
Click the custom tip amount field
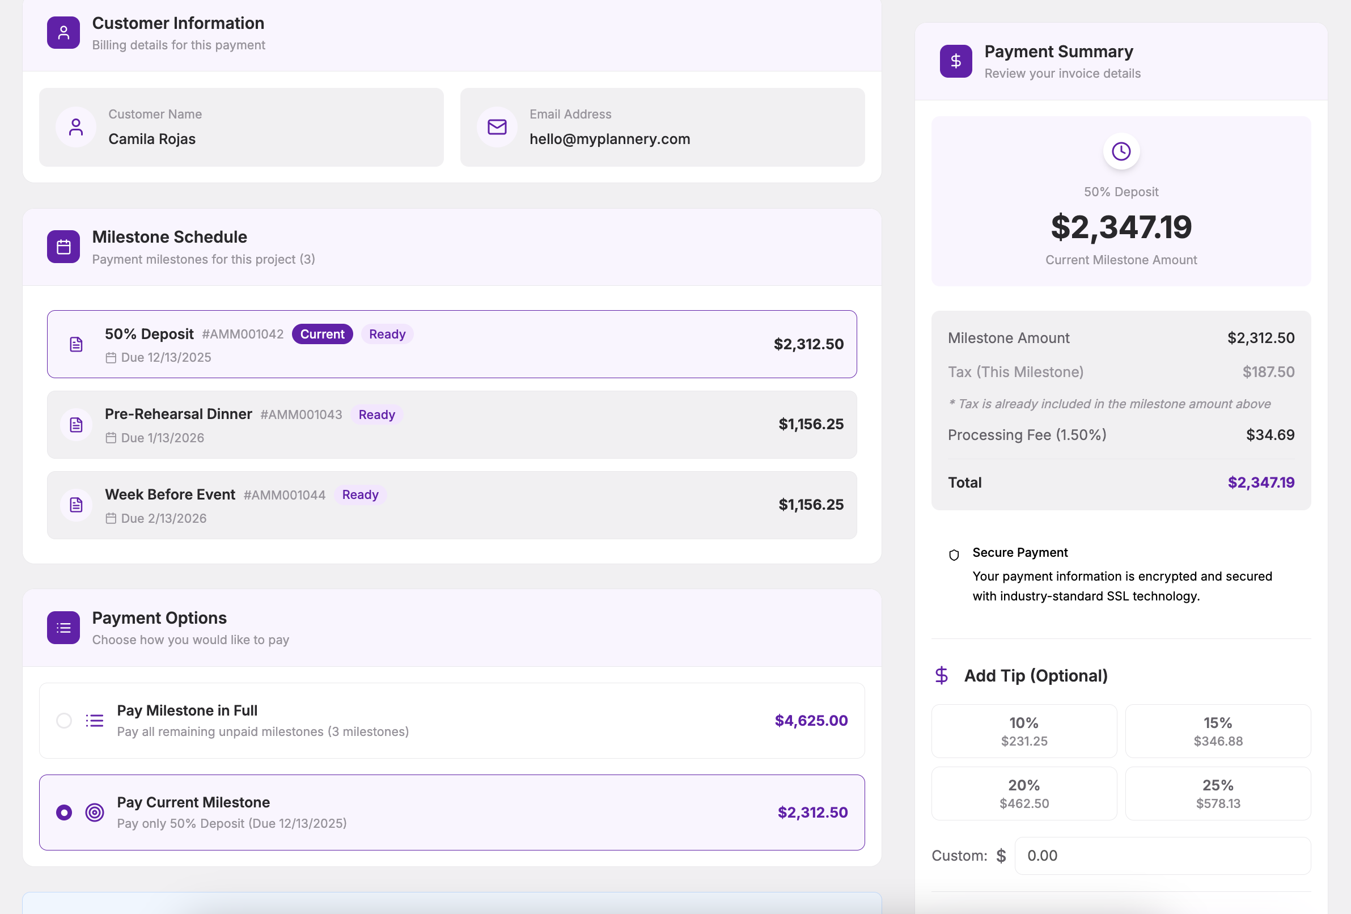tap(1162, 855)
